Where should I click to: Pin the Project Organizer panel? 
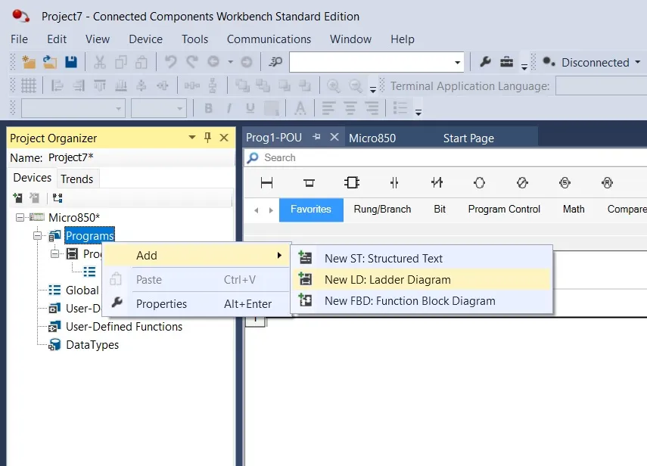207,138
